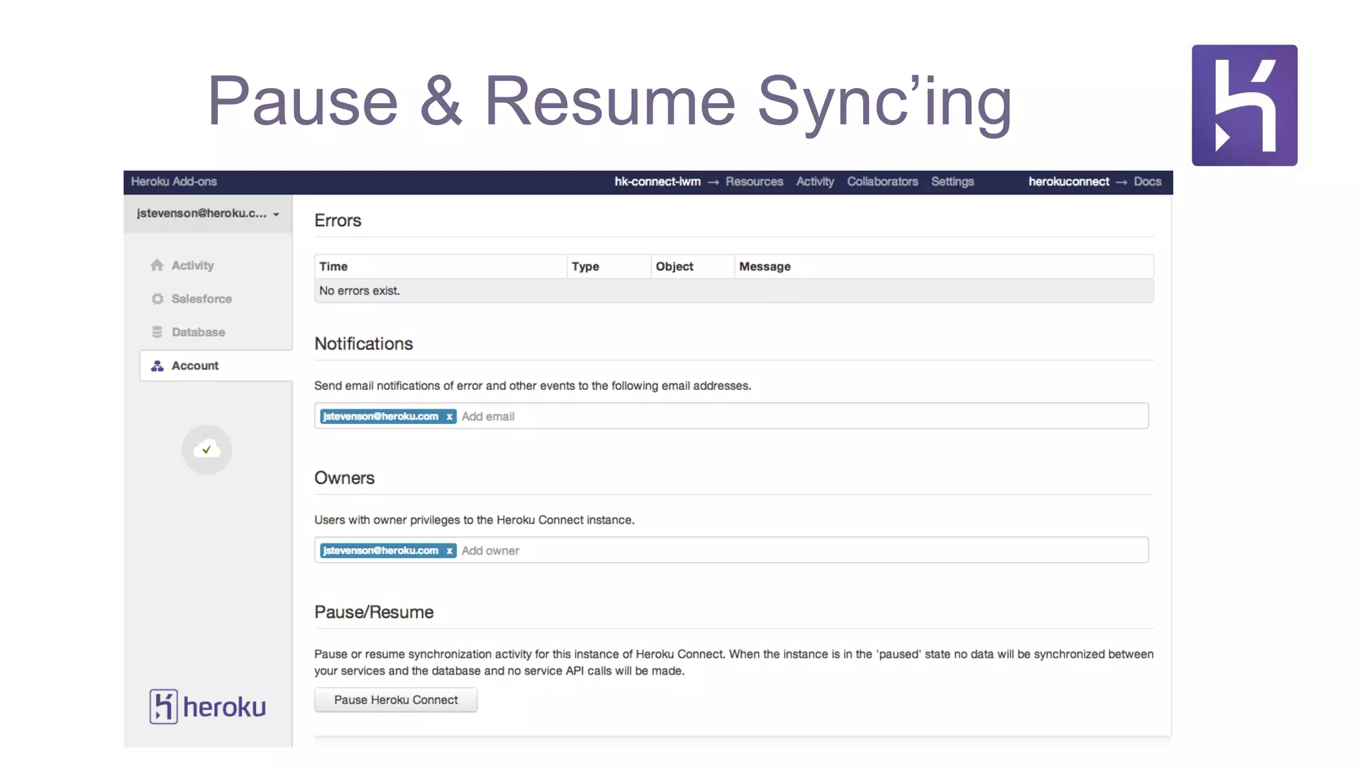Viewport: 1365px width, 768px height.
Task: Click the Type column header
Action: [609, 267]
